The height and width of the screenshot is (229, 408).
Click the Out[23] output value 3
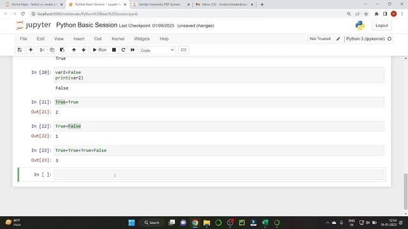pos(57,160)
